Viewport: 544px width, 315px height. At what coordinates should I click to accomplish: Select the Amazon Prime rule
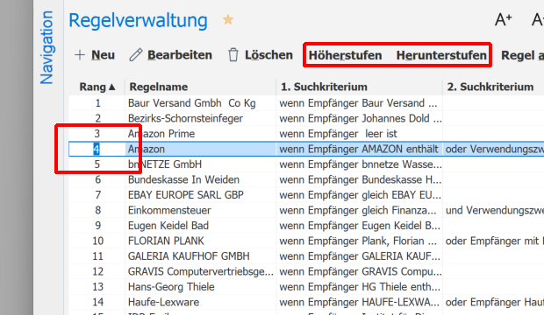coord(161,134)
